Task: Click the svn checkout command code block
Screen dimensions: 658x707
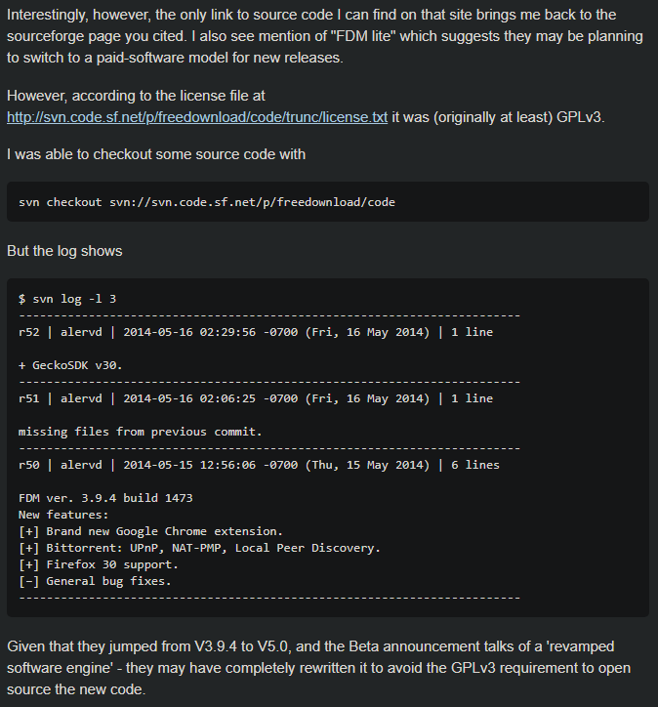Action: click(328, 201)
